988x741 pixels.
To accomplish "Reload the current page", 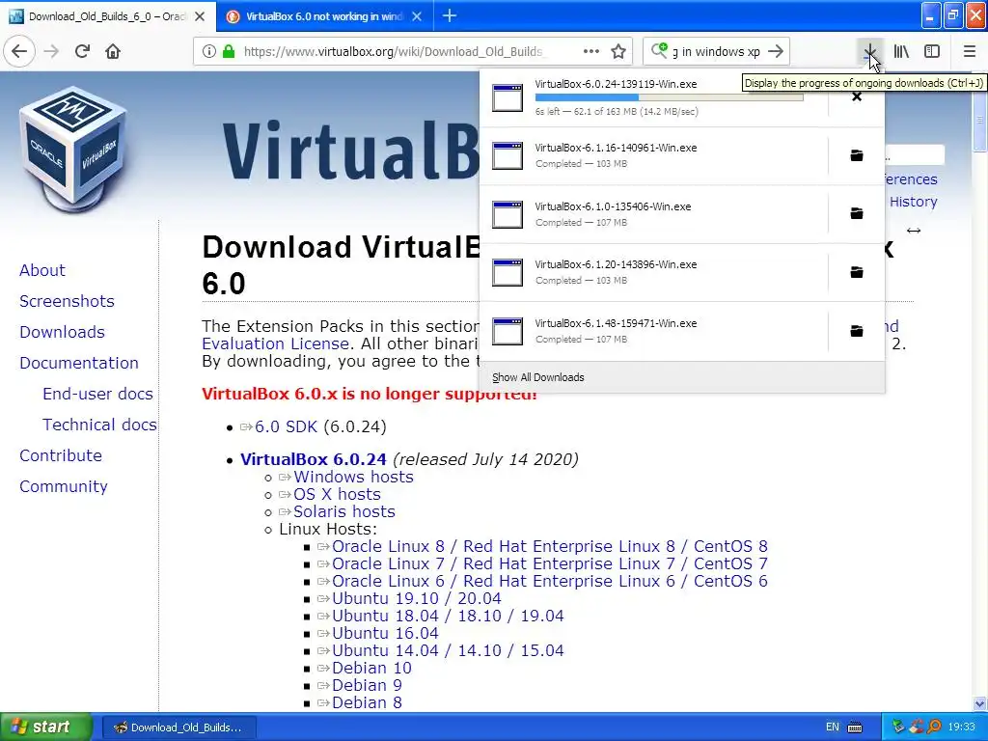I will (x=82, y=51).
